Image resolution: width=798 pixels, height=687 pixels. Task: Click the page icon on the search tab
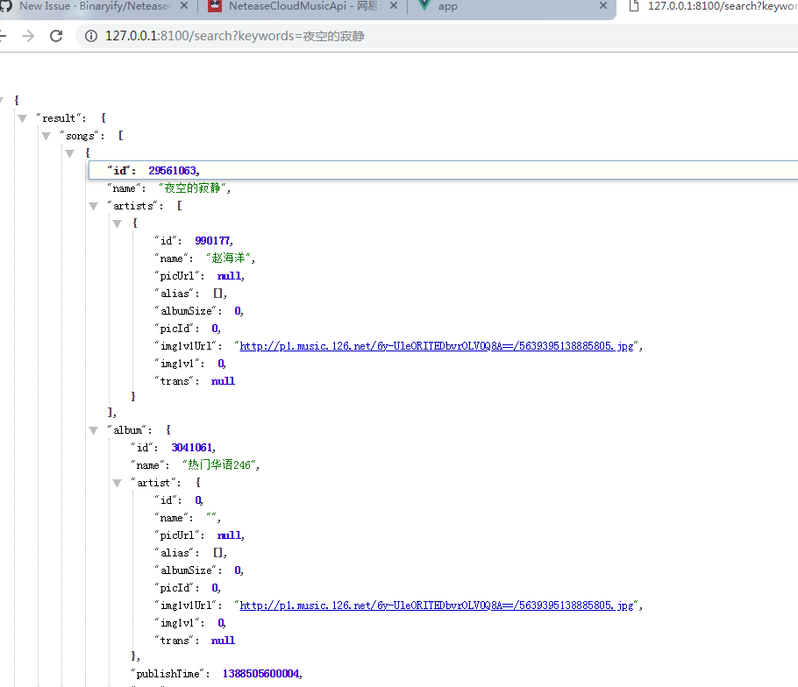pos(634,5)
